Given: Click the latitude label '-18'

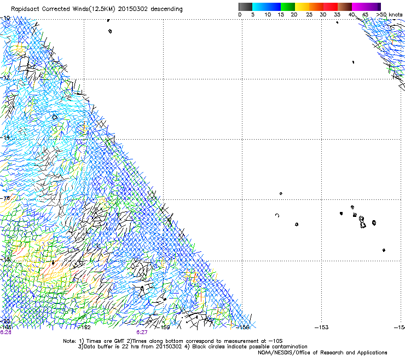Looking at the screenshot, I should click(x=5, y=259).
